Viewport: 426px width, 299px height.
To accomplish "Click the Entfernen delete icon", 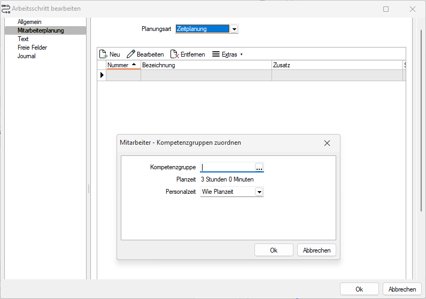I will (174, 54).
